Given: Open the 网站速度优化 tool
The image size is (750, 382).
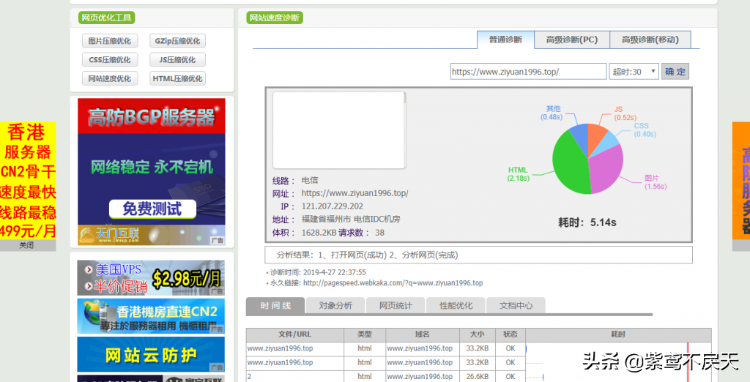Looking at the screenshot, I should [110, 78].
